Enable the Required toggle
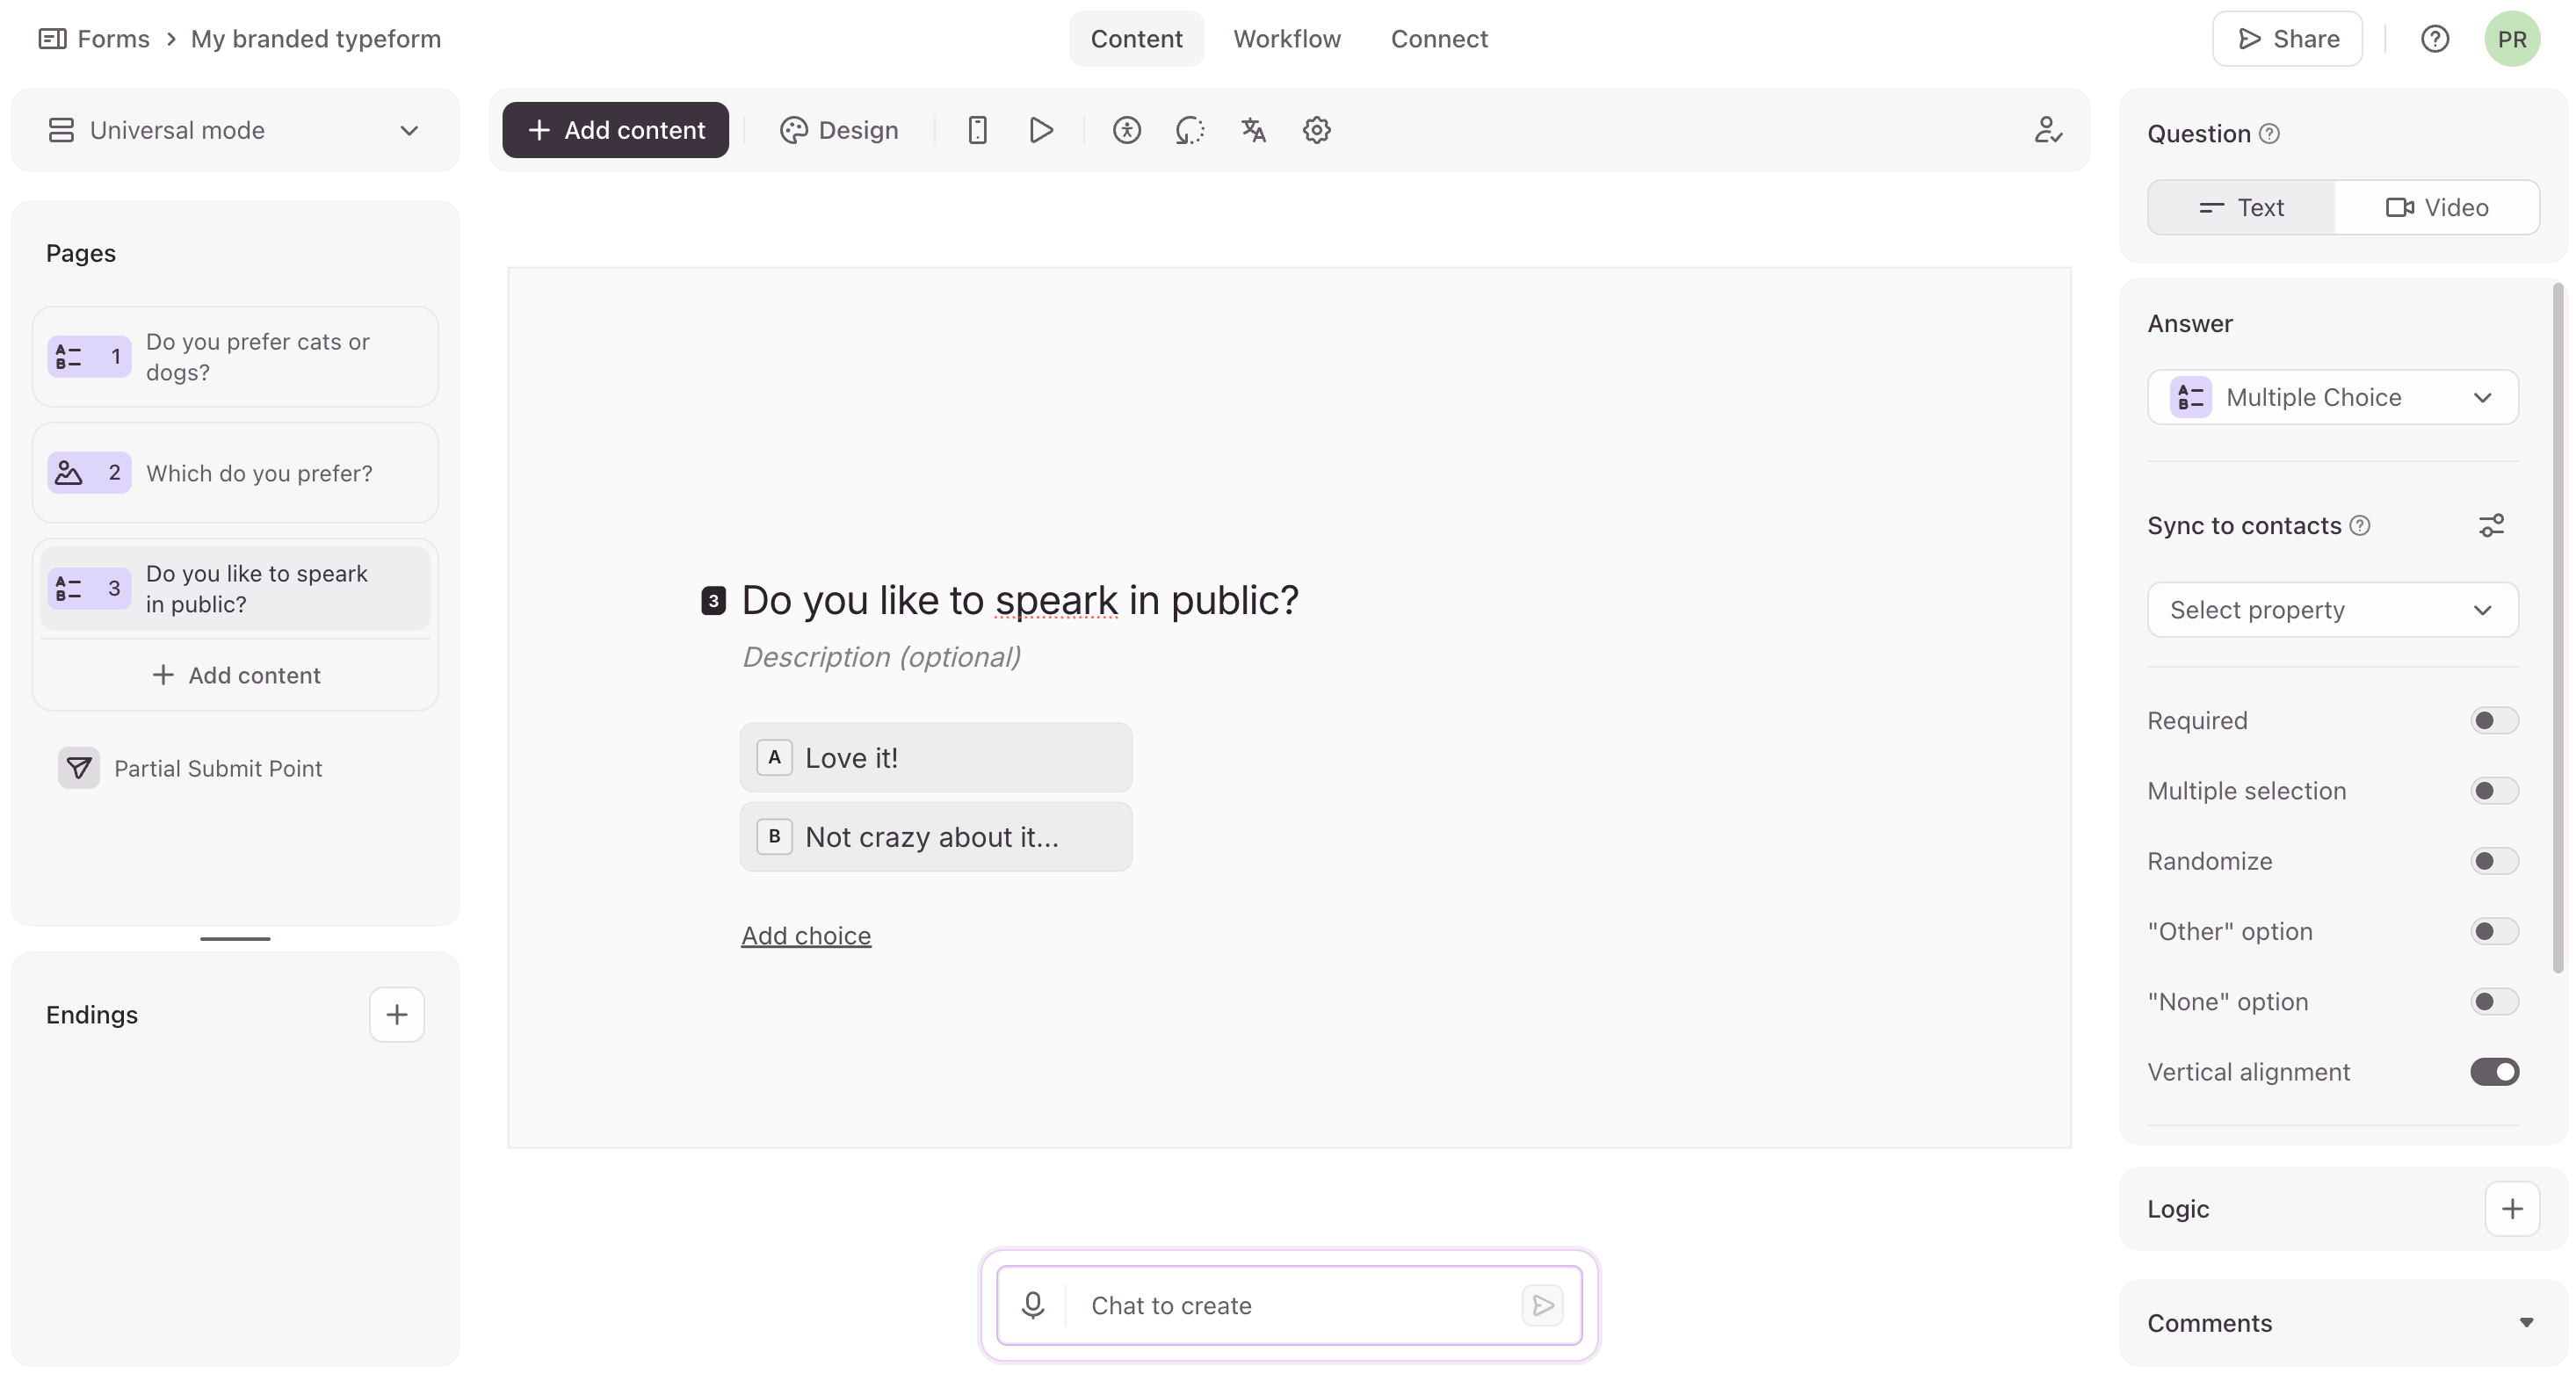Screen dimensions: 2576x1381 [2494, 720]
